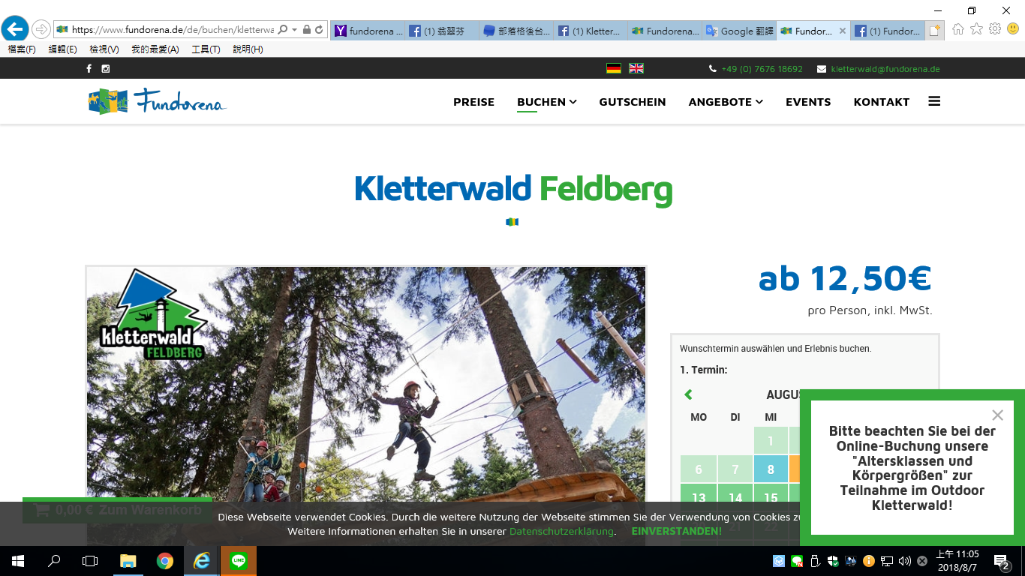The image size is (1025, 576).
Task: Close the Altersklassen notice popup
Action: point(997,415)
